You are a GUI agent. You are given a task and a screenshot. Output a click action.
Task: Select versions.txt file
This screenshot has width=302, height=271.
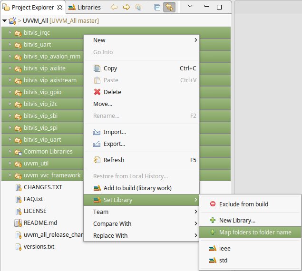(x=39, y=247)
